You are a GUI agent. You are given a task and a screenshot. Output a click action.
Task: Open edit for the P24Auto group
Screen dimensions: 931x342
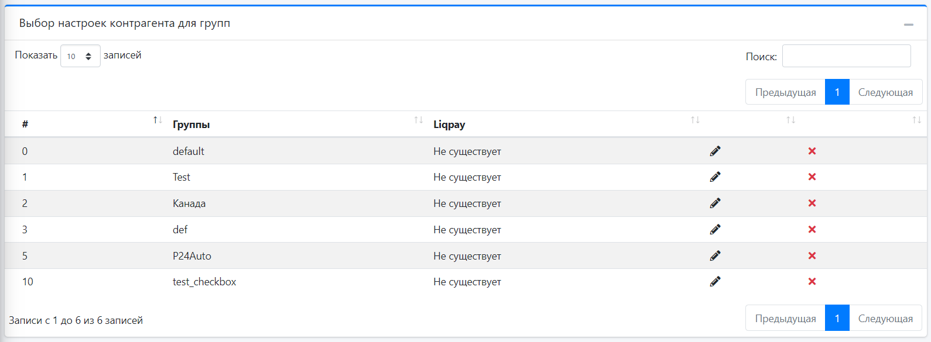715,256
